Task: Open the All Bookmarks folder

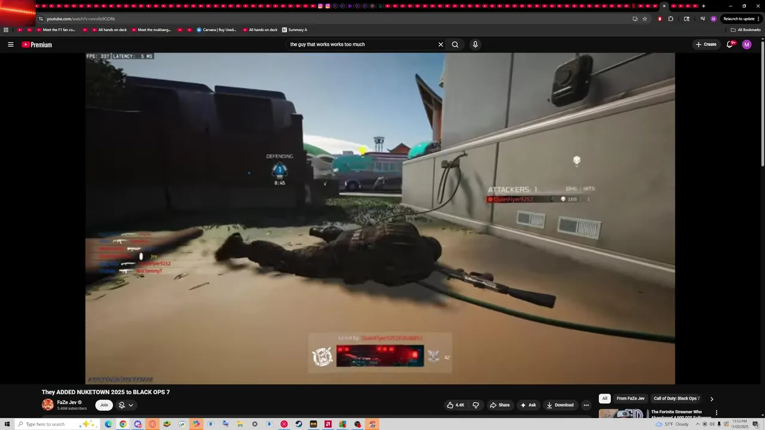Action: point(745,30)
